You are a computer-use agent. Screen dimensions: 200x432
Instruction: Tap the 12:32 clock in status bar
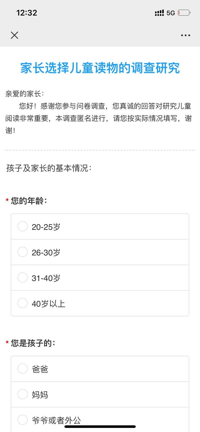pos(27,13)
